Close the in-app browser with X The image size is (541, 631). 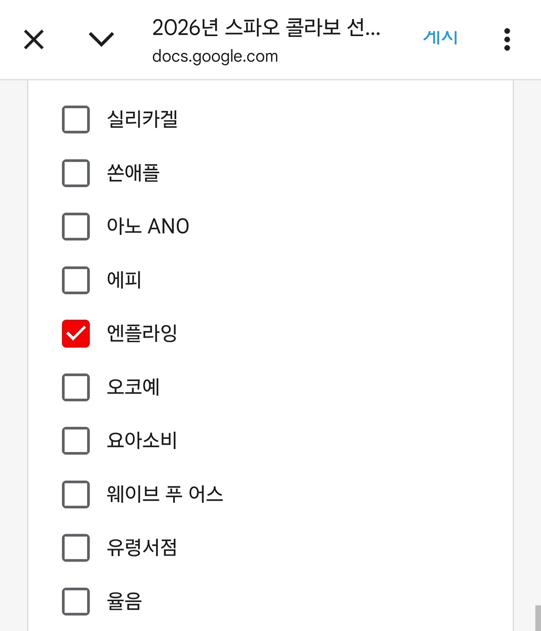(34, 39)
